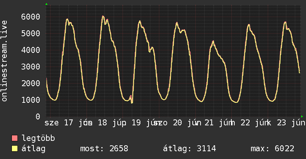Click the yellow átlag legend swatch

tap(14, 149)
